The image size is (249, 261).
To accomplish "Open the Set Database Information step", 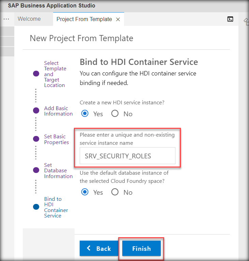I will pyautogui.click(x=58, y=171).
